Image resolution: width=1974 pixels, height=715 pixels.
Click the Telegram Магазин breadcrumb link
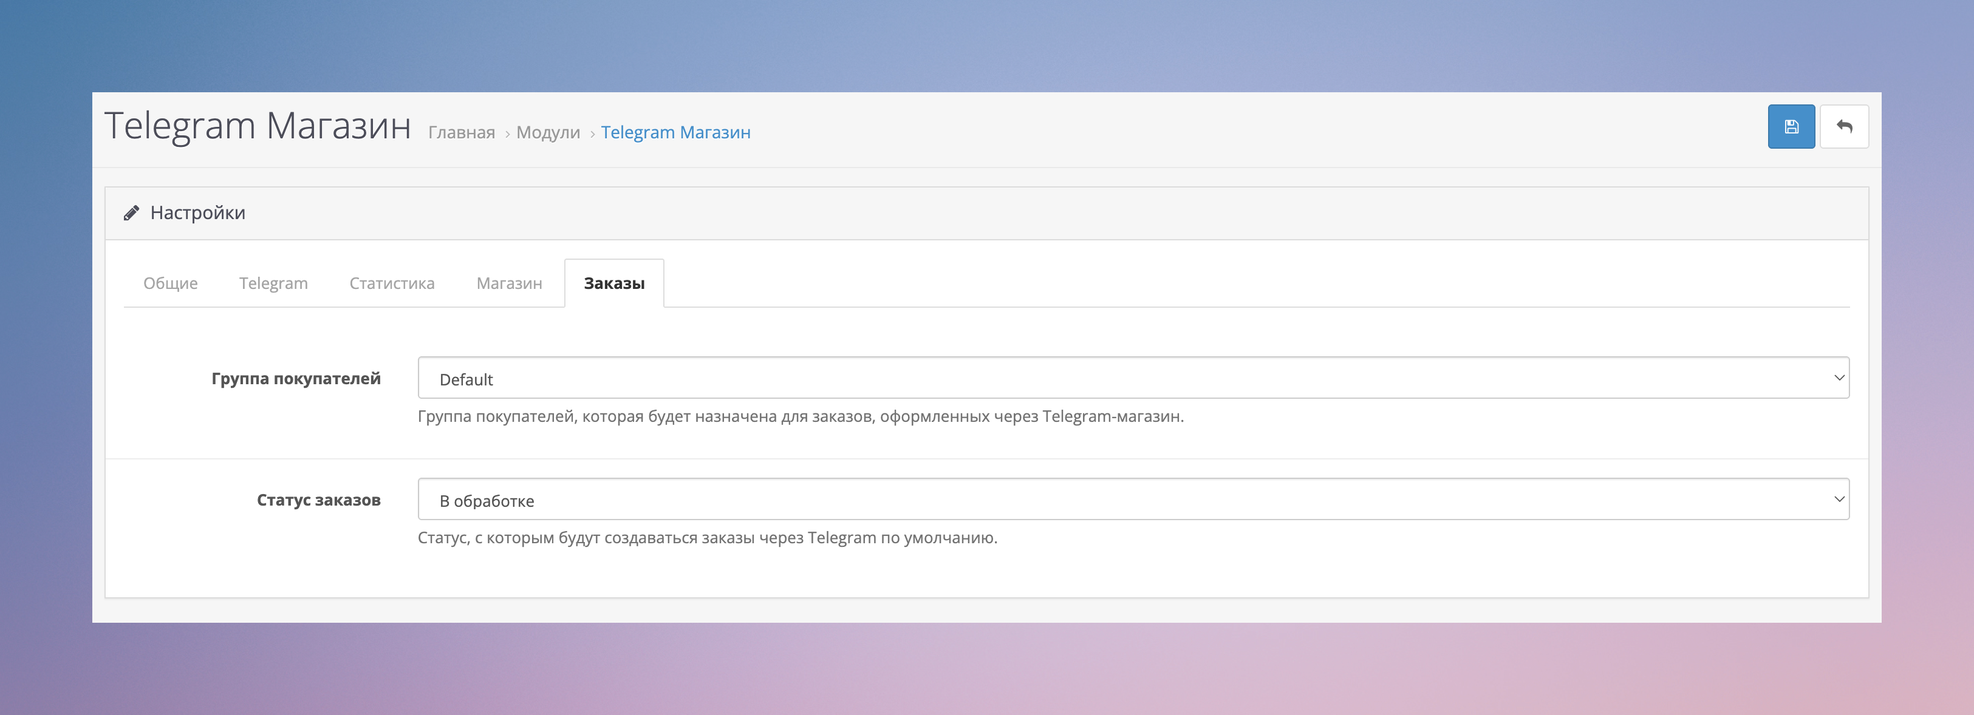click(x=675, y=132)
